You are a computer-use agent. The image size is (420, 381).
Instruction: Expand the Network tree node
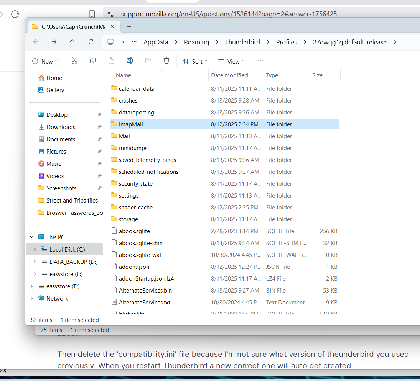coord(31,298)
